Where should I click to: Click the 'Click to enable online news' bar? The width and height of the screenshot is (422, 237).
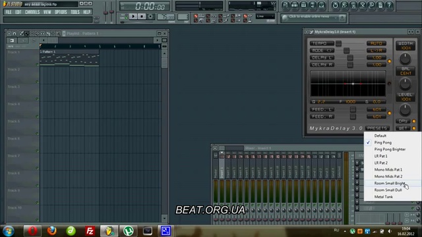(313, 18)
